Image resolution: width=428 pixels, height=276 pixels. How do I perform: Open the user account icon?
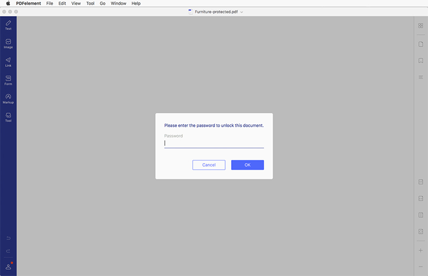[9, 266]
